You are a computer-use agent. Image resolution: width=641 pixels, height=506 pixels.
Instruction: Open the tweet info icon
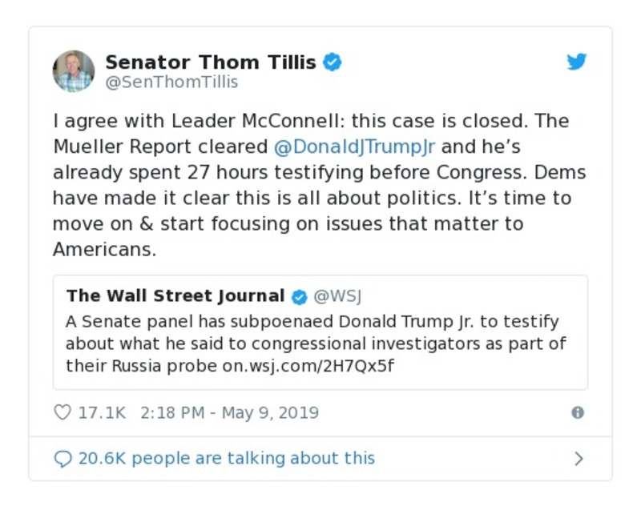click(577, 413)
